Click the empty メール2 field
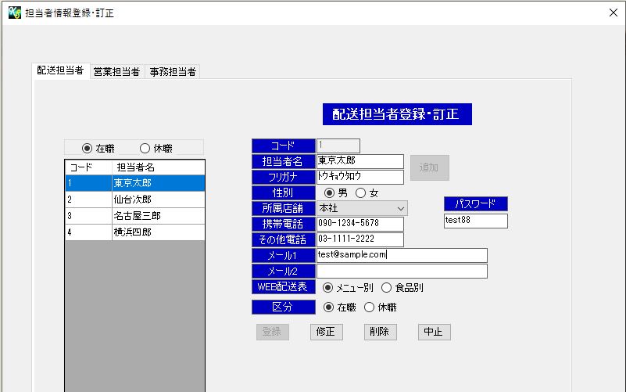Image resolution: width=626 pixels, height=392 pixels. (x=401, y=272)
